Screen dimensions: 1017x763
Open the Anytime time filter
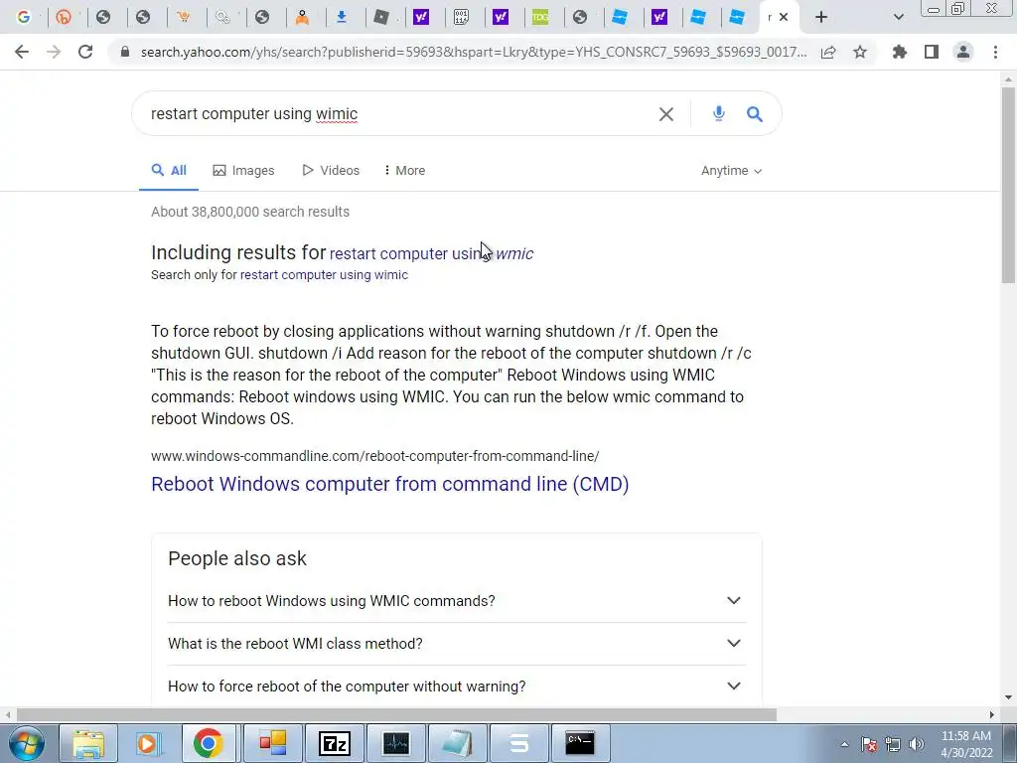tap(731, 171)
